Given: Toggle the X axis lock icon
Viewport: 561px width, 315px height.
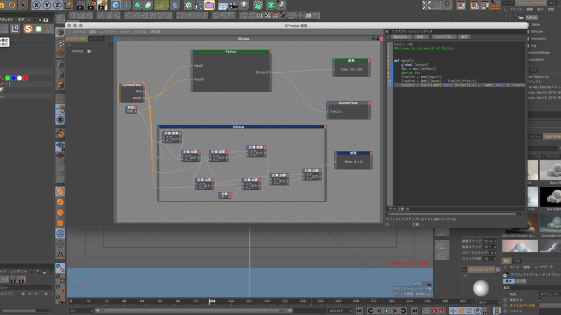Looking at the screenshot, I should click(x=36, y=5).
